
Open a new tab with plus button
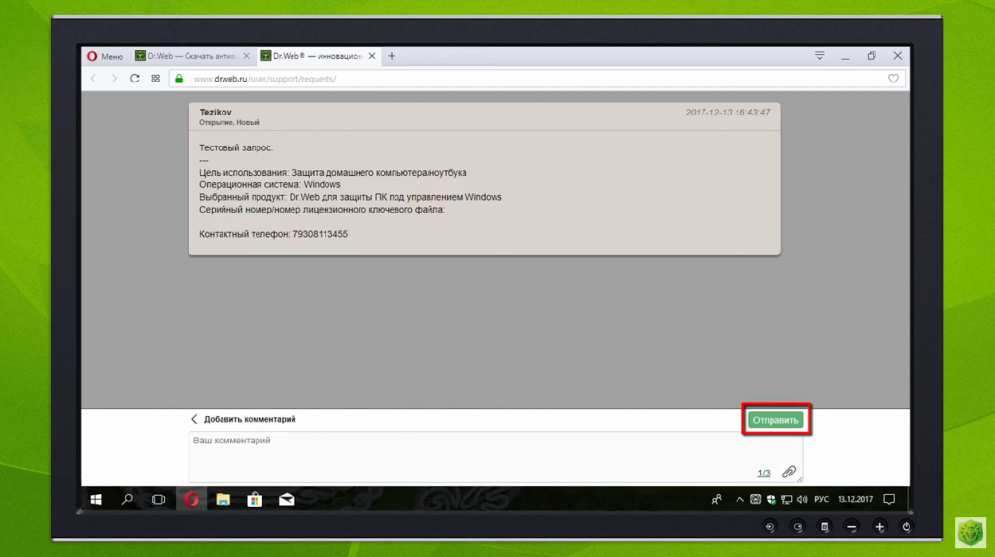pyautogui.click(x=392, y=56)
